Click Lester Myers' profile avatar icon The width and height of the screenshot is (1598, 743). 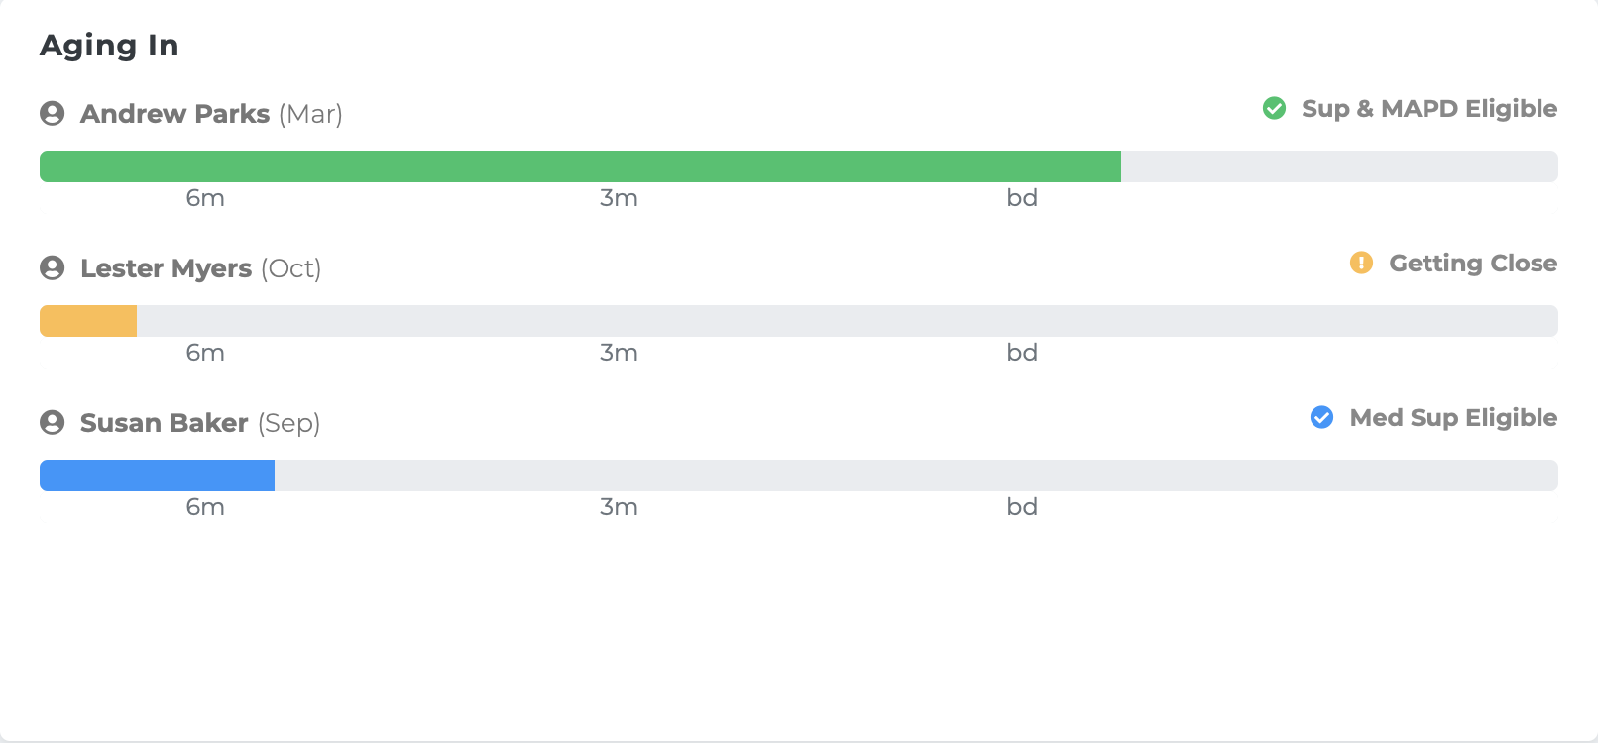53,267
